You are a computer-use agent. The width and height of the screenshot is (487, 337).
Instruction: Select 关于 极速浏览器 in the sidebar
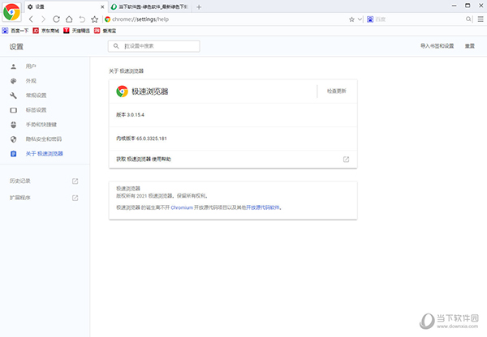tap(45, 154)
